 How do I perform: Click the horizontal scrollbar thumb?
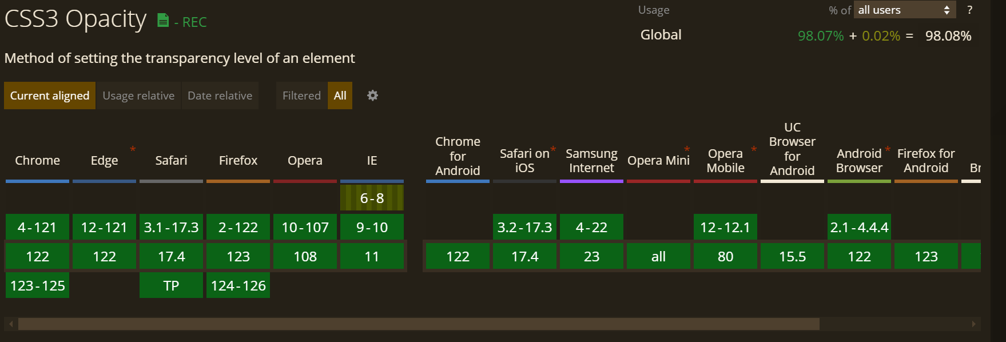[419, 324]
